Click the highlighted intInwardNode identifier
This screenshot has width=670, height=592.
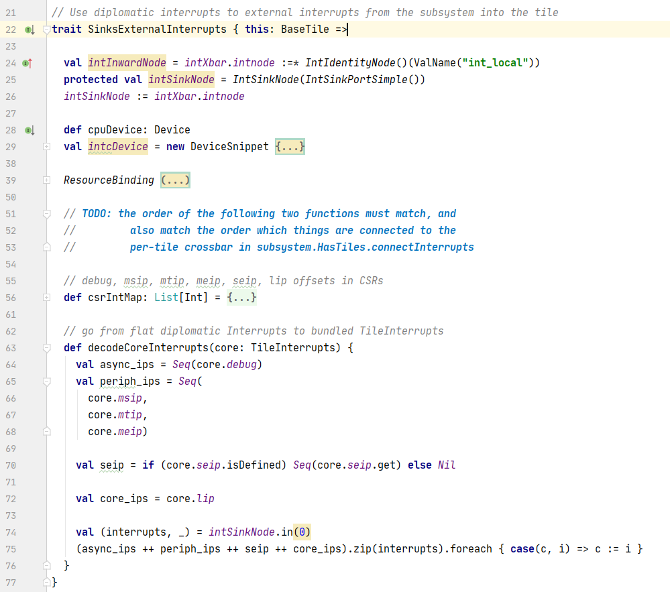coord(127,63)
